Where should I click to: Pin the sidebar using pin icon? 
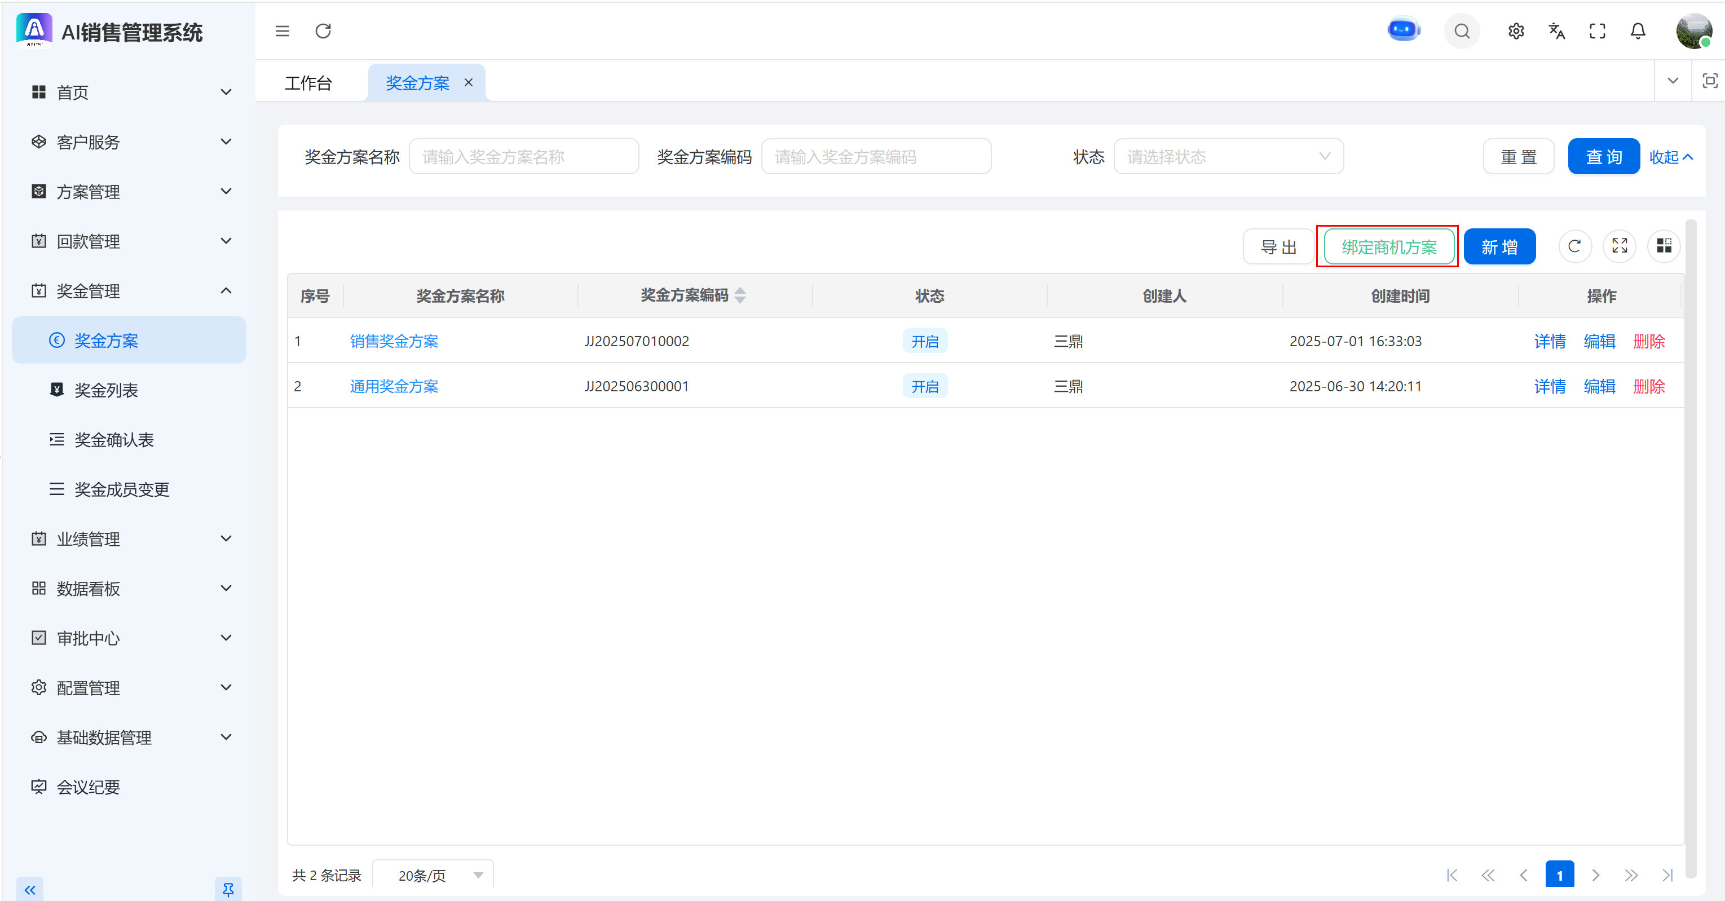coord(228,889)
